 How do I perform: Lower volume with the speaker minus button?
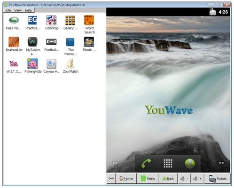click(184, 178)
